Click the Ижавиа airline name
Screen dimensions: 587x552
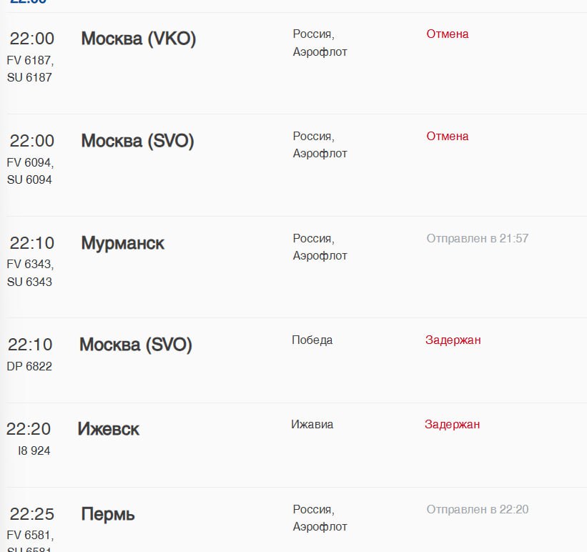point(312,424)
